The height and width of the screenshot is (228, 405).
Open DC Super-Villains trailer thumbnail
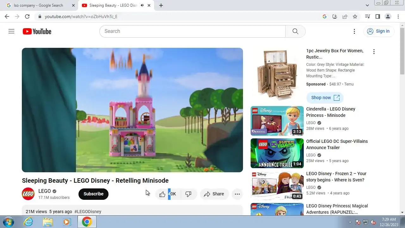click(x=277, y=153)
